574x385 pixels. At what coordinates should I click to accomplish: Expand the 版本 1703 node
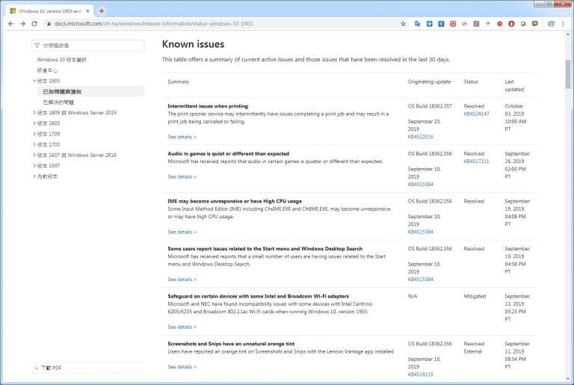coord(34,145)
